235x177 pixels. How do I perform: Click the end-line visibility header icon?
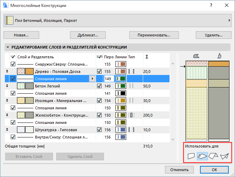(x=99, y=57)
